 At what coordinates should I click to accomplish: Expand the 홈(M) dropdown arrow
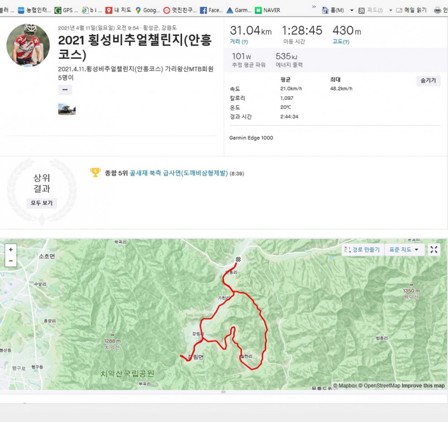(x=352, y=10)
